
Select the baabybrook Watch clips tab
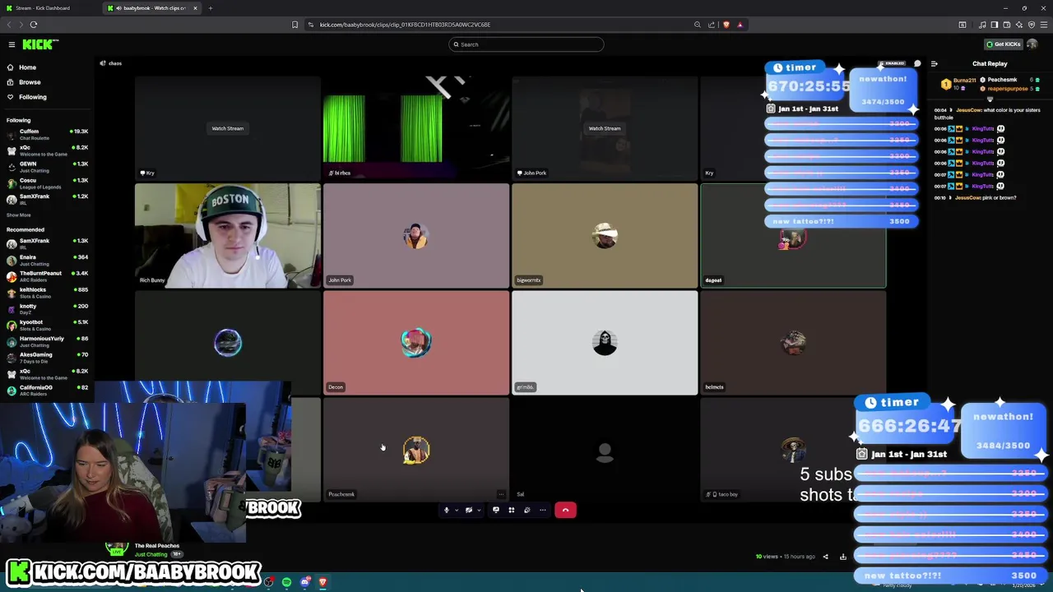151,8
